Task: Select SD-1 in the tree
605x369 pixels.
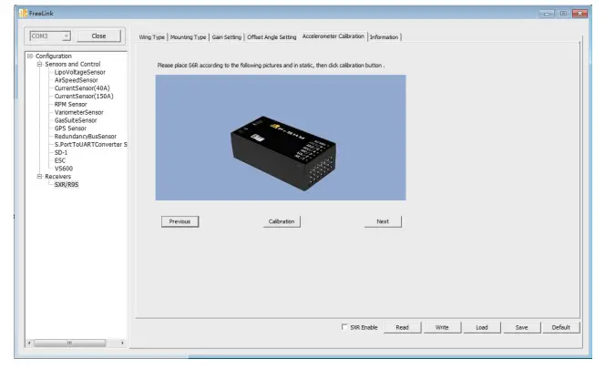Action: click(61, 152)
